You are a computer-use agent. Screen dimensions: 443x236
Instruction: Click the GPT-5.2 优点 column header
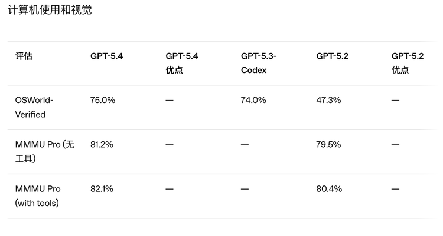tap(408, 63)
